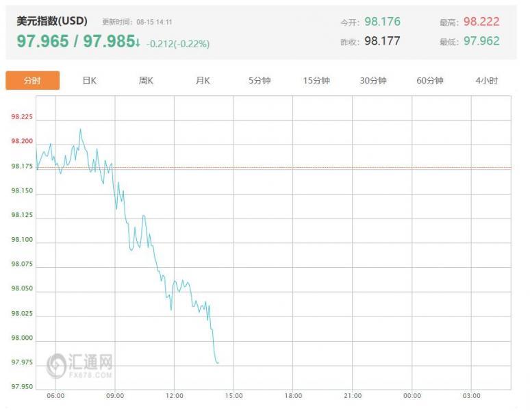Select the 15分钟 interval tab

click(316, 81)
